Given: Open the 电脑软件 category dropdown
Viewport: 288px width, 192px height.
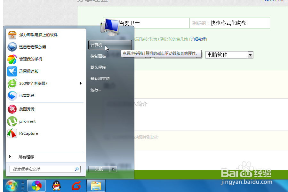Looking at the screenshot, I should click(250, 55).
